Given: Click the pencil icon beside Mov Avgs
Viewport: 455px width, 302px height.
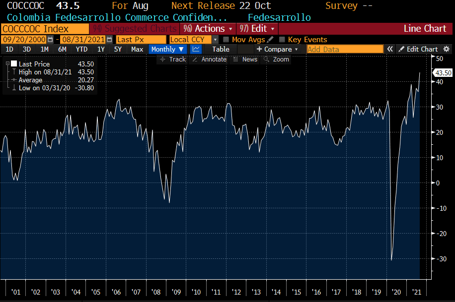Looking at the screenshot, I should tap(270, 39).
